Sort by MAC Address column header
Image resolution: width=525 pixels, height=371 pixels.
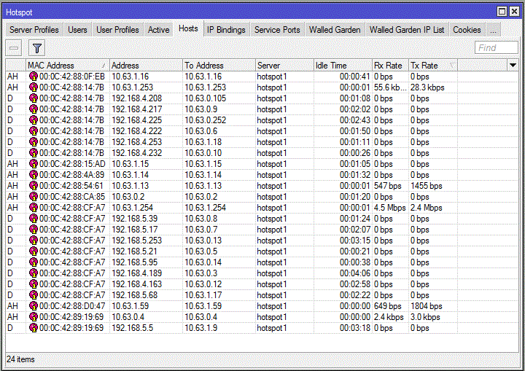click(x=68, y=66)
